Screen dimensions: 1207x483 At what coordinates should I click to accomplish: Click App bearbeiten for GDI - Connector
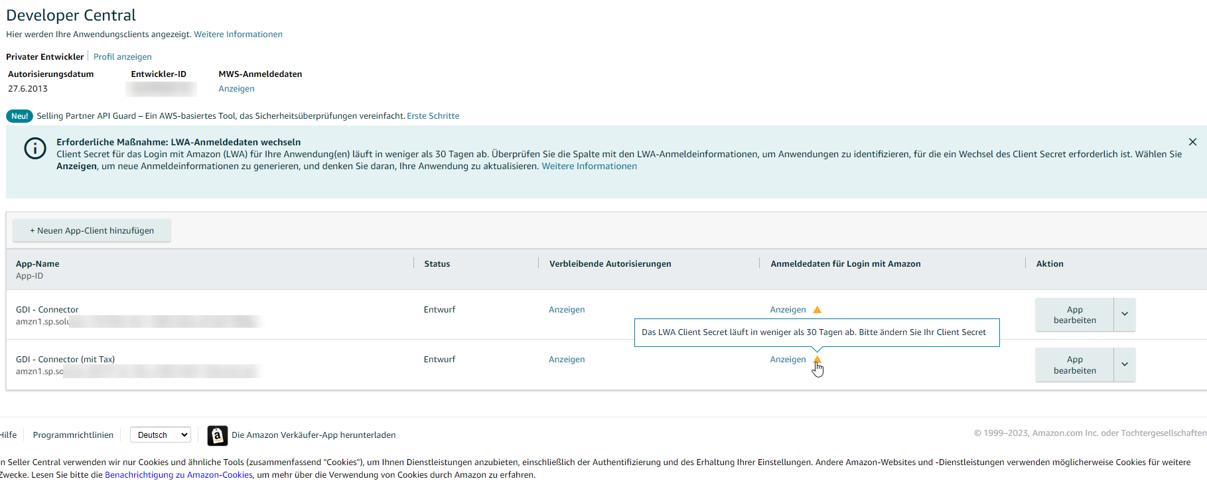[x=1074, y=314]
